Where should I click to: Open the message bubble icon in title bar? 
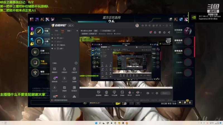149,26
